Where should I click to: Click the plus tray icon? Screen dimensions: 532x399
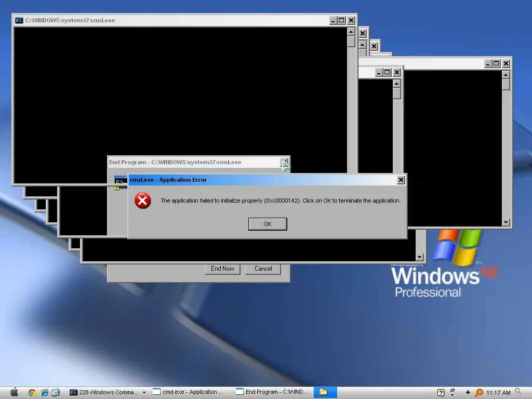(468, 392)
